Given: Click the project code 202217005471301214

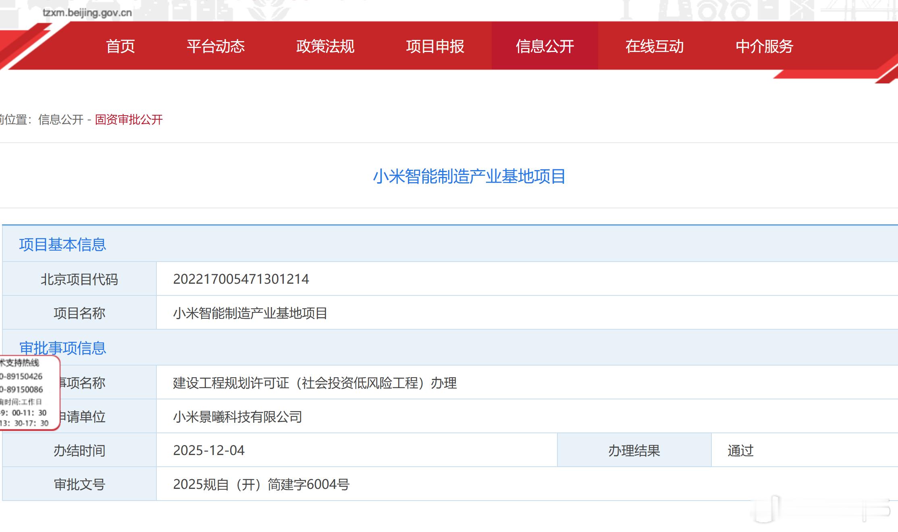Looking at the screenshot, I should click(x=241, y=279).
